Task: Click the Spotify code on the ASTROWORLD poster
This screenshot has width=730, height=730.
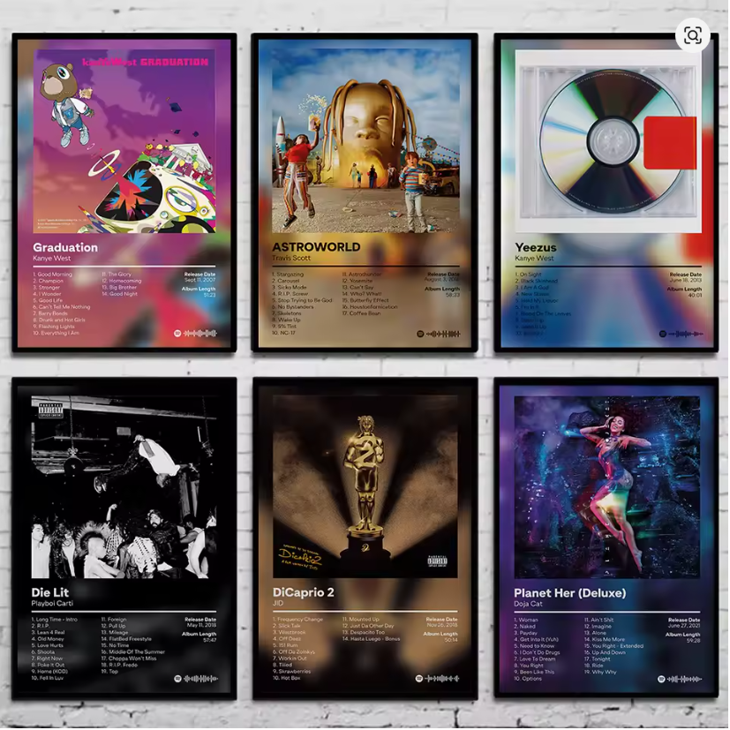Action: (x=438, y=334)
